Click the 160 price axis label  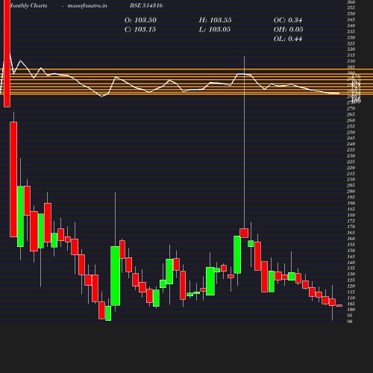click(x=351, y=239)
